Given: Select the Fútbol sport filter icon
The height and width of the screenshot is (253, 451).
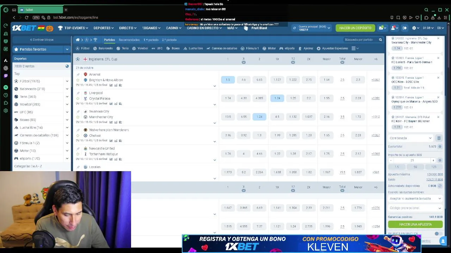Looking at the screenshot, I should pos(78,48).
